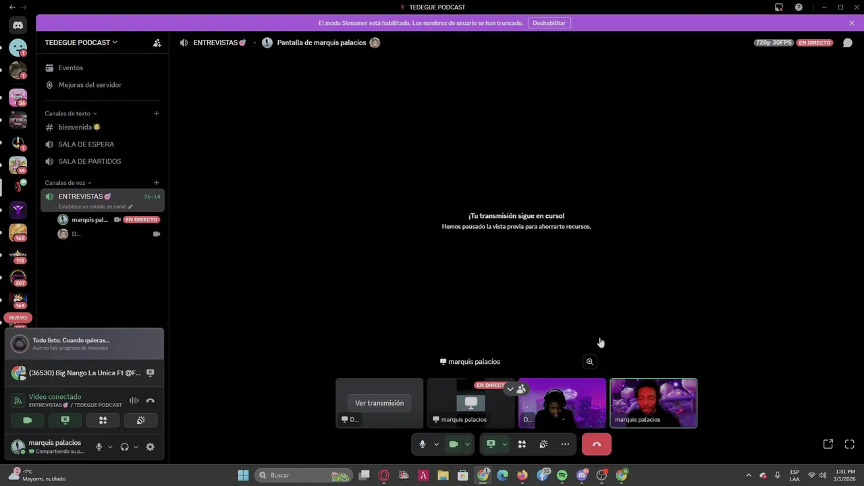This screenshot has height=486, width=864.
Task: Open Discord help question mark icon
Action: (x=799, y=7)
